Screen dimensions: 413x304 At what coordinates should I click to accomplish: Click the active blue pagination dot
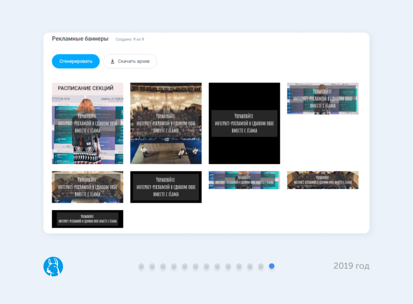click(272, 266)
